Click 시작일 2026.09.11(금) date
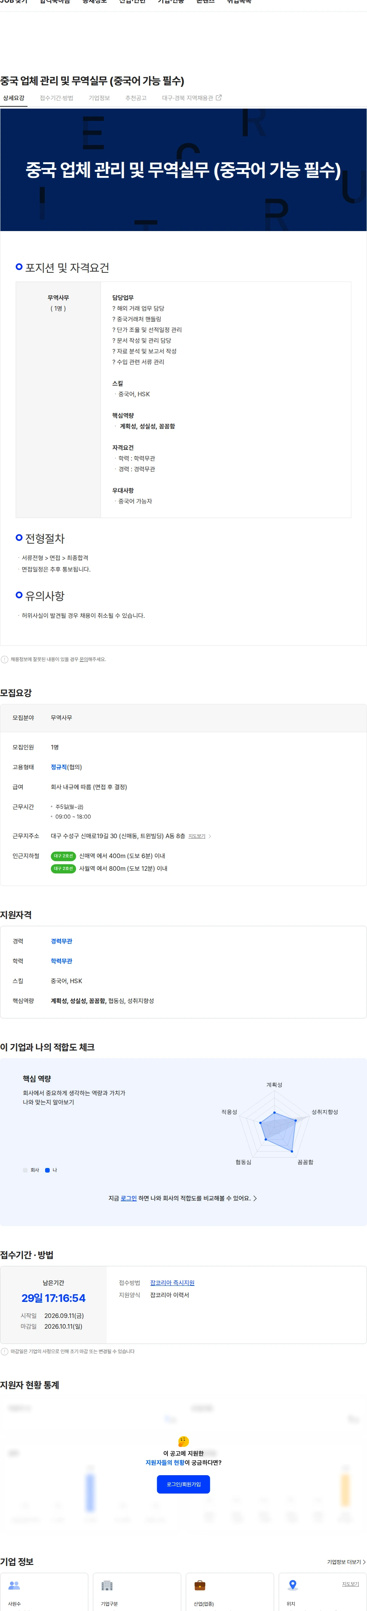367x1611 pixels. coord(64,1316)
